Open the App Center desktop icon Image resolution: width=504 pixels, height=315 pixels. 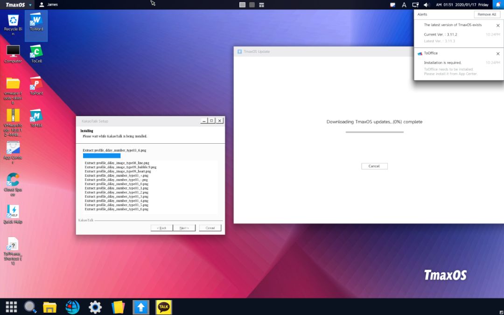pos(13,150)
